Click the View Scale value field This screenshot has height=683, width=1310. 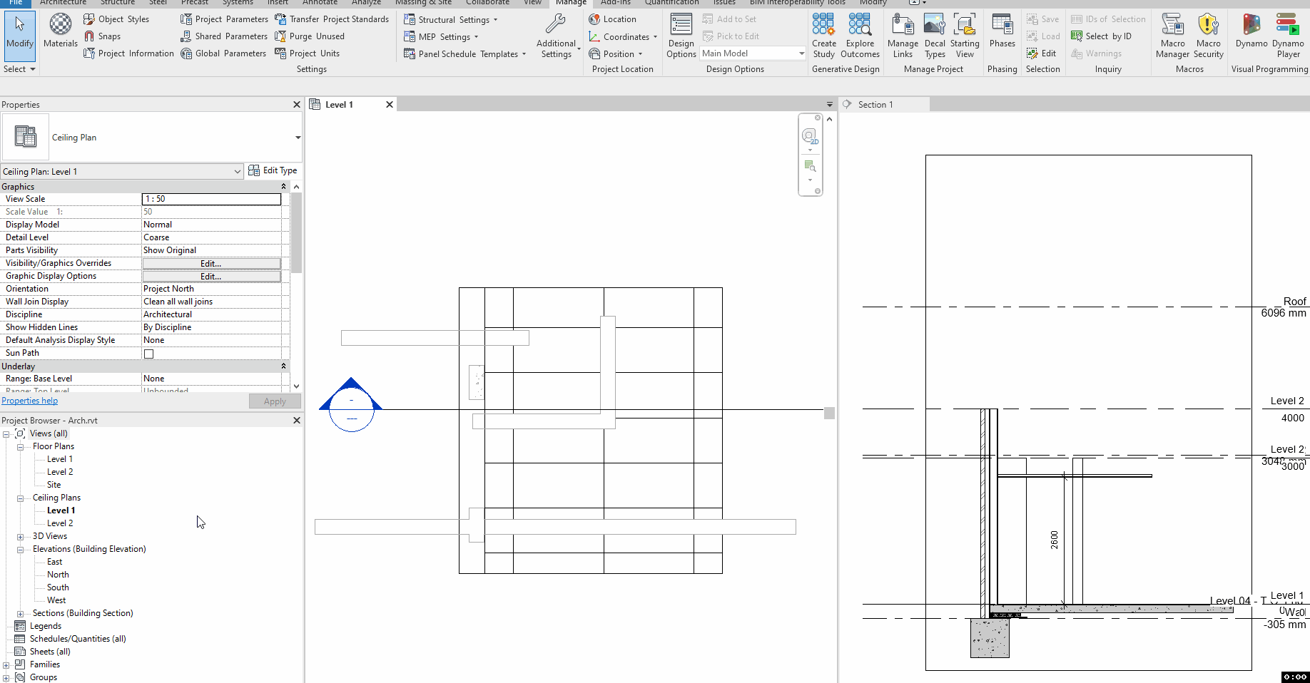coord(210,199)
